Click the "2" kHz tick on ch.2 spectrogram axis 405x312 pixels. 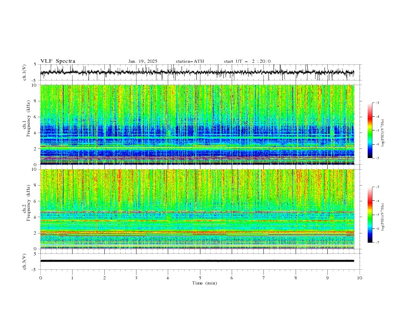pos(35,233)
